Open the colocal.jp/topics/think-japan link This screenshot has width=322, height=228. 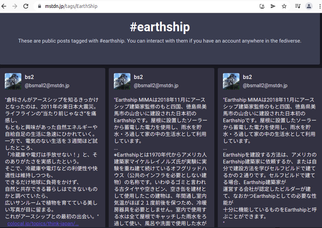click(43, 224)
